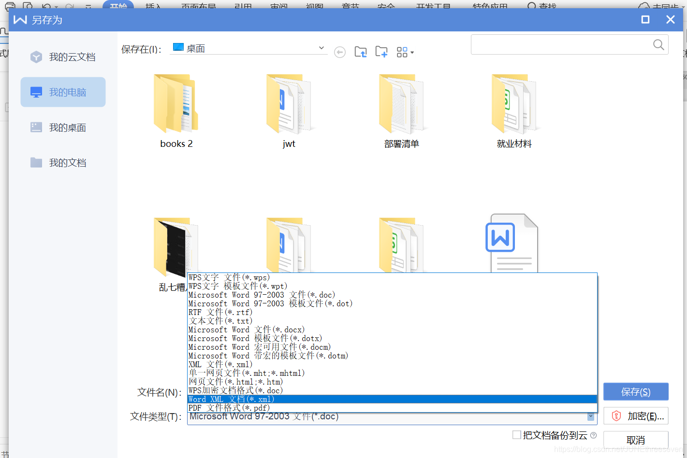Choose XML 文件(*.xml) file type
The image size is (687, 458).
click(x=392, y=364)
